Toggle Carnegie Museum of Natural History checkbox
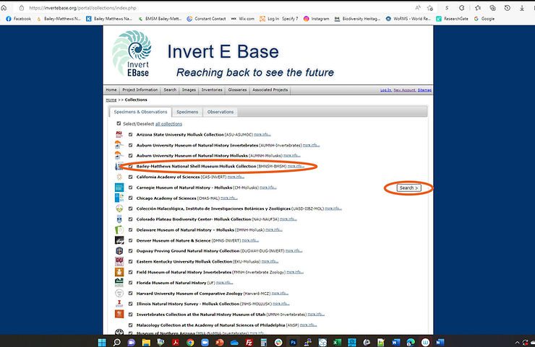 130,188
